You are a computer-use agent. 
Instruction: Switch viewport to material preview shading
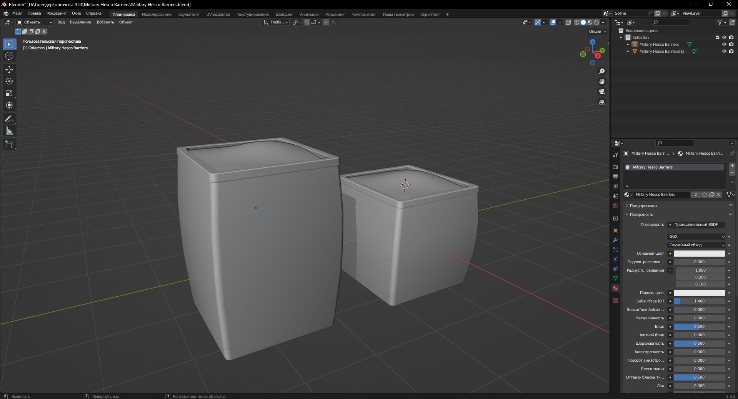click(x=590, y=22)
